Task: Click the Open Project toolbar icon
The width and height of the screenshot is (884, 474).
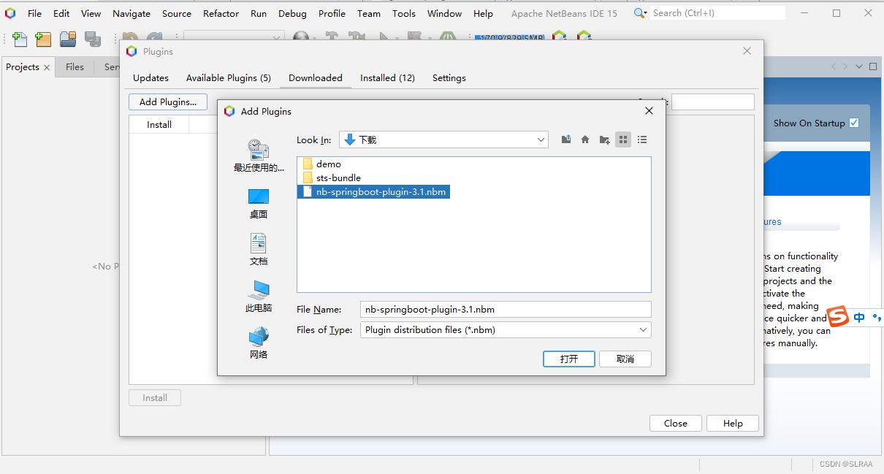Action: pos(68,39)
